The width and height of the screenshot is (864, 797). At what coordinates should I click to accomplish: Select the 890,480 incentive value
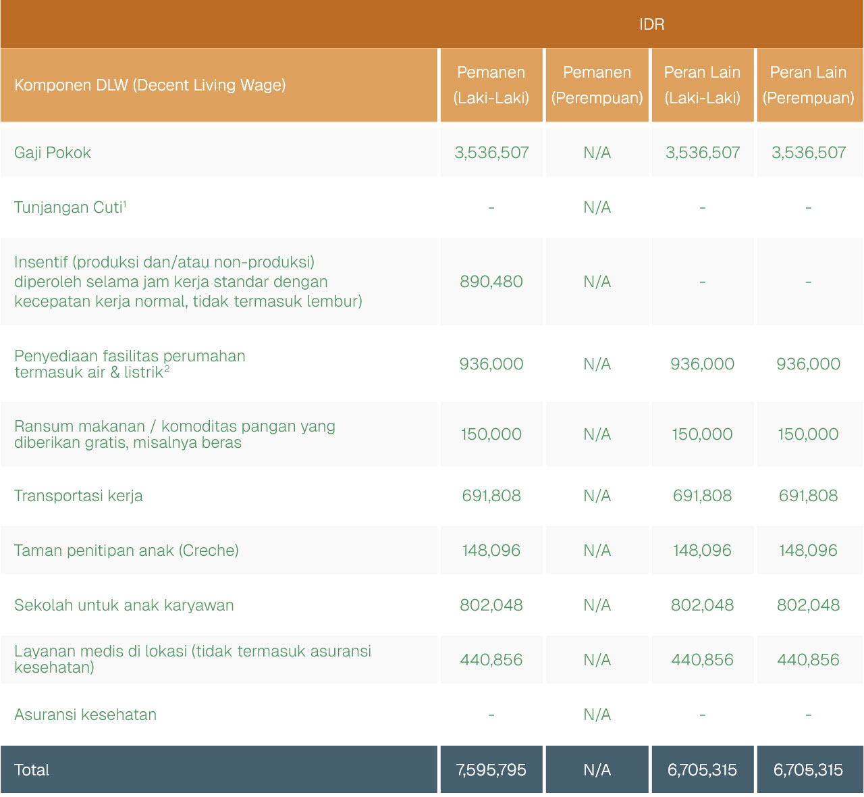(491, 282)
